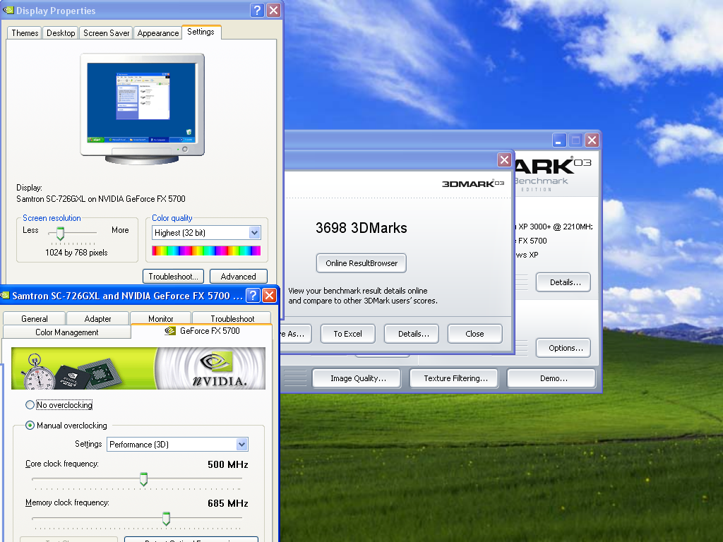Viewport: 723px width, 542px height.
Task: Switch to the Color Management tab
Action: coord(67,332)
